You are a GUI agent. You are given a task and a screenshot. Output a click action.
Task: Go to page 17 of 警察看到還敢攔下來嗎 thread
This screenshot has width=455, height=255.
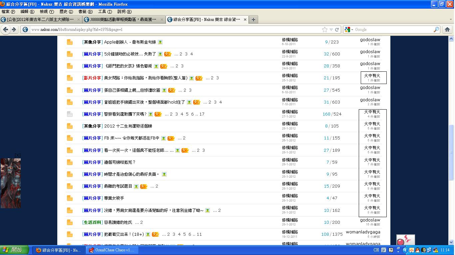(x=202, y=114)
